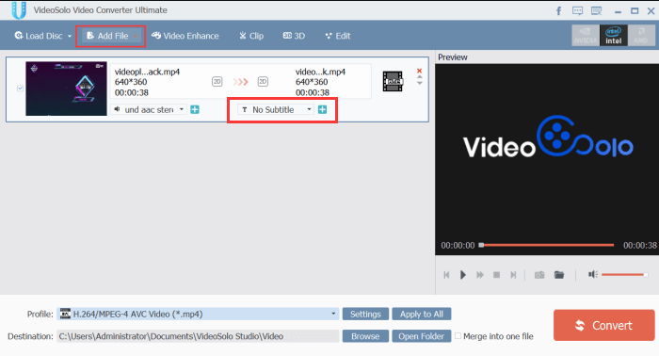
Task: Move the file up in the list
Action: click(420, 77)
